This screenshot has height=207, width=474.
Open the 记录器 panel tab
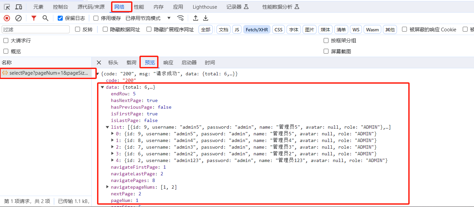[238, 7]
